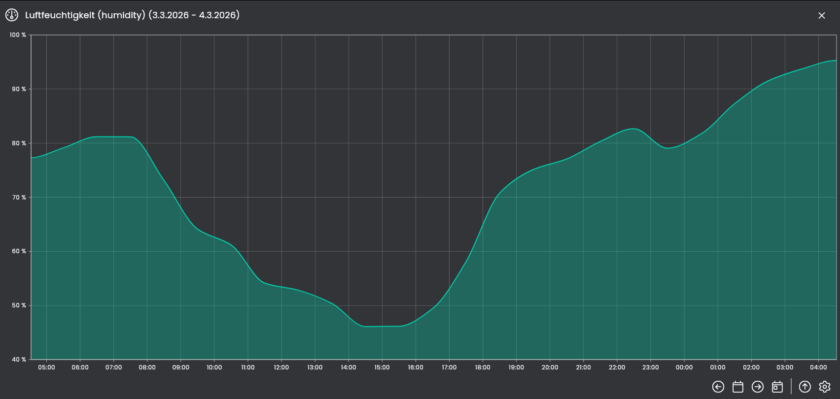Image resolution: width=840 pixels, height=399 pixels.
Task: Click the curve's plateau at 07:00
Action: (x=113, y=137)
